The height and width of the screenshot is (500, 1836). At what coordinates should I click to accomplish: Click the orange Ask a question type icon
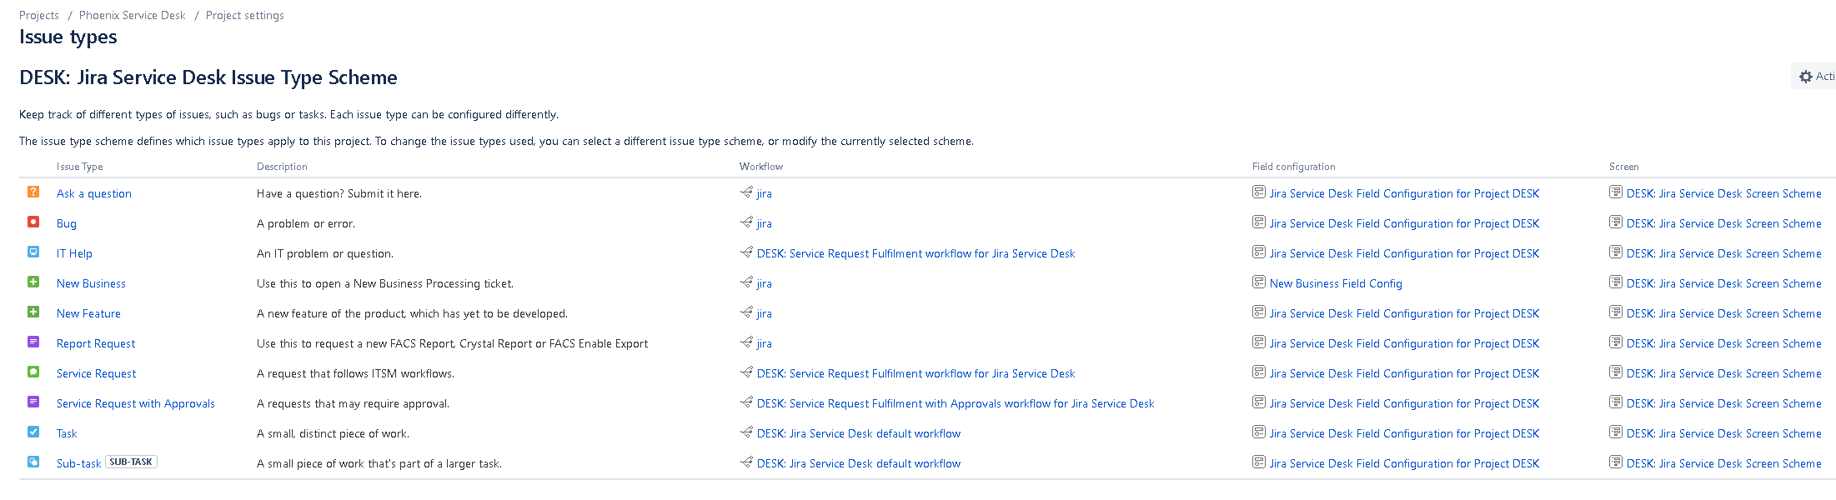33,192
